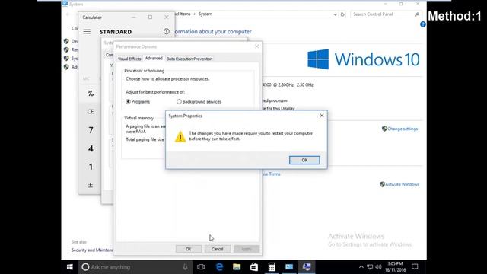Open the Store from the taskbar
Viewport: 487px width, 274px height.
click(254, 267)
